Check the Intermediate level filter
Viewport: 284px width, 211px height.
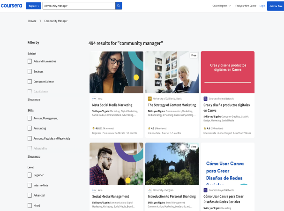[x=30, y=185]
